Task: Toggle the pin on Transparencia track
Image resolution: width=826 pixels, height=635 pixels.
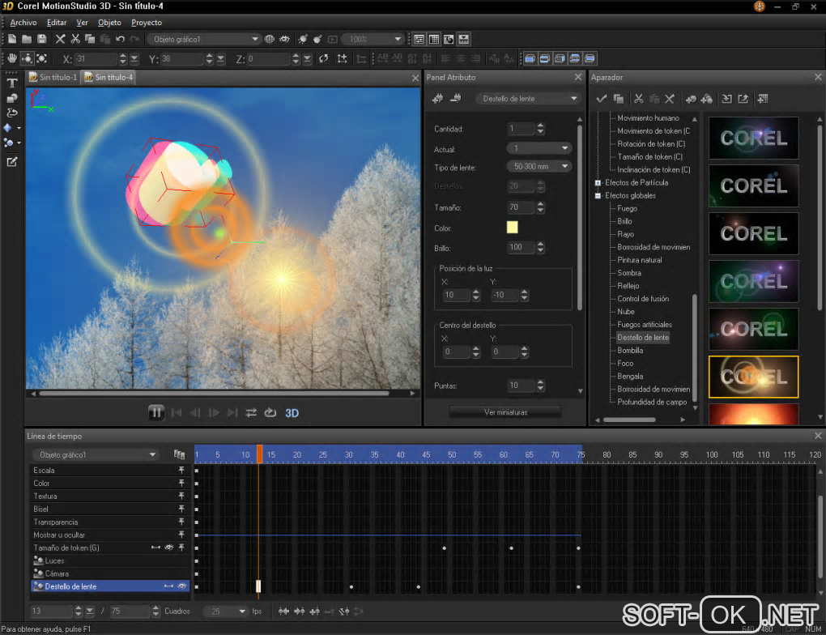Action: 181,522
